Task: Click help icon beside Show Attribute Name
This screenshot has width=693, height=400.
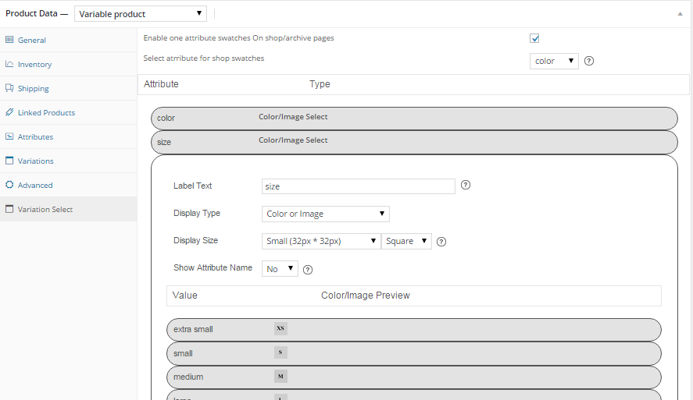Action: pyautogui.click(x=308, y=269)
